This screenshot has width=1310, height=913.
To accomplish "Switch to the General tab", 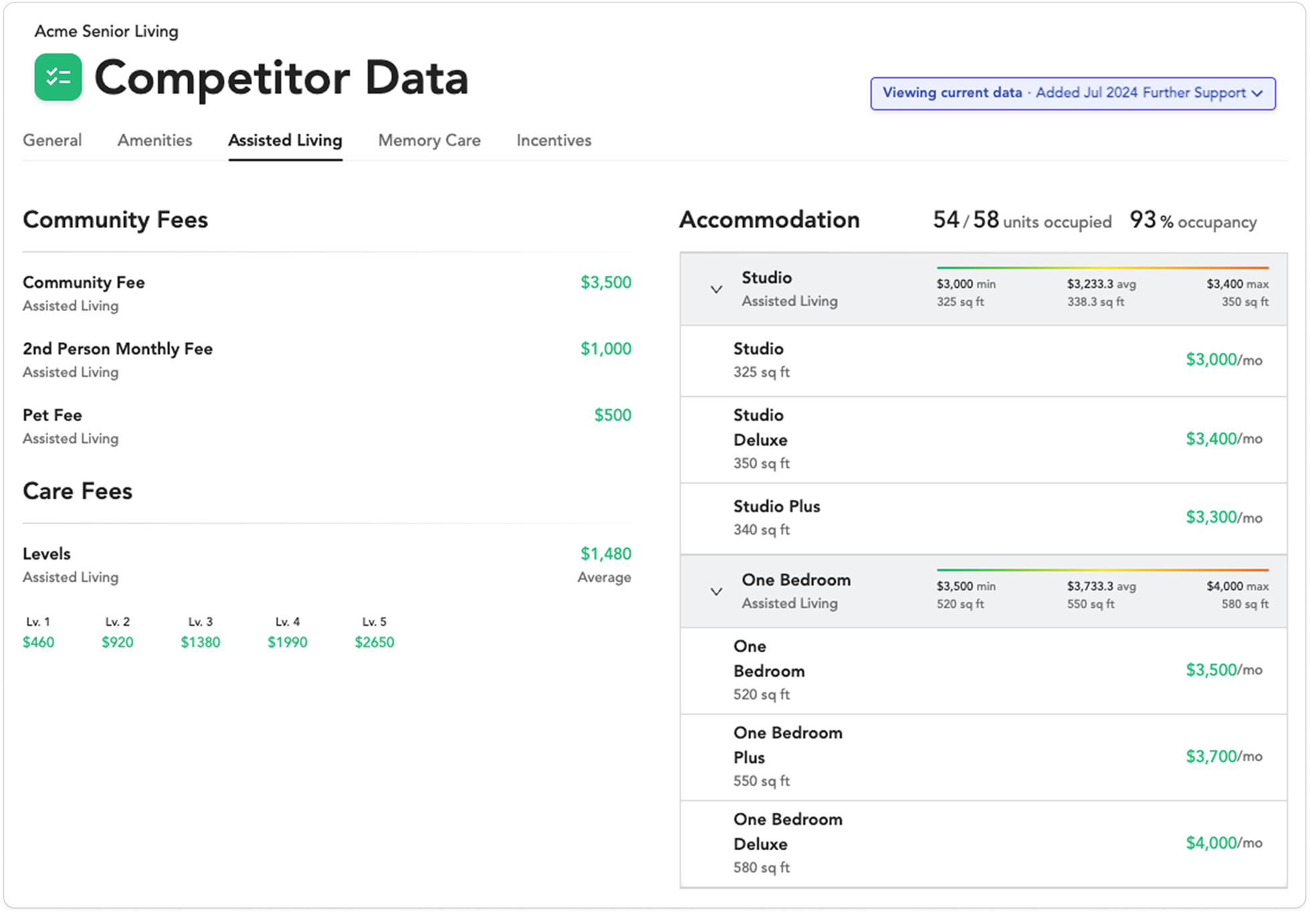I will point(52,140).
